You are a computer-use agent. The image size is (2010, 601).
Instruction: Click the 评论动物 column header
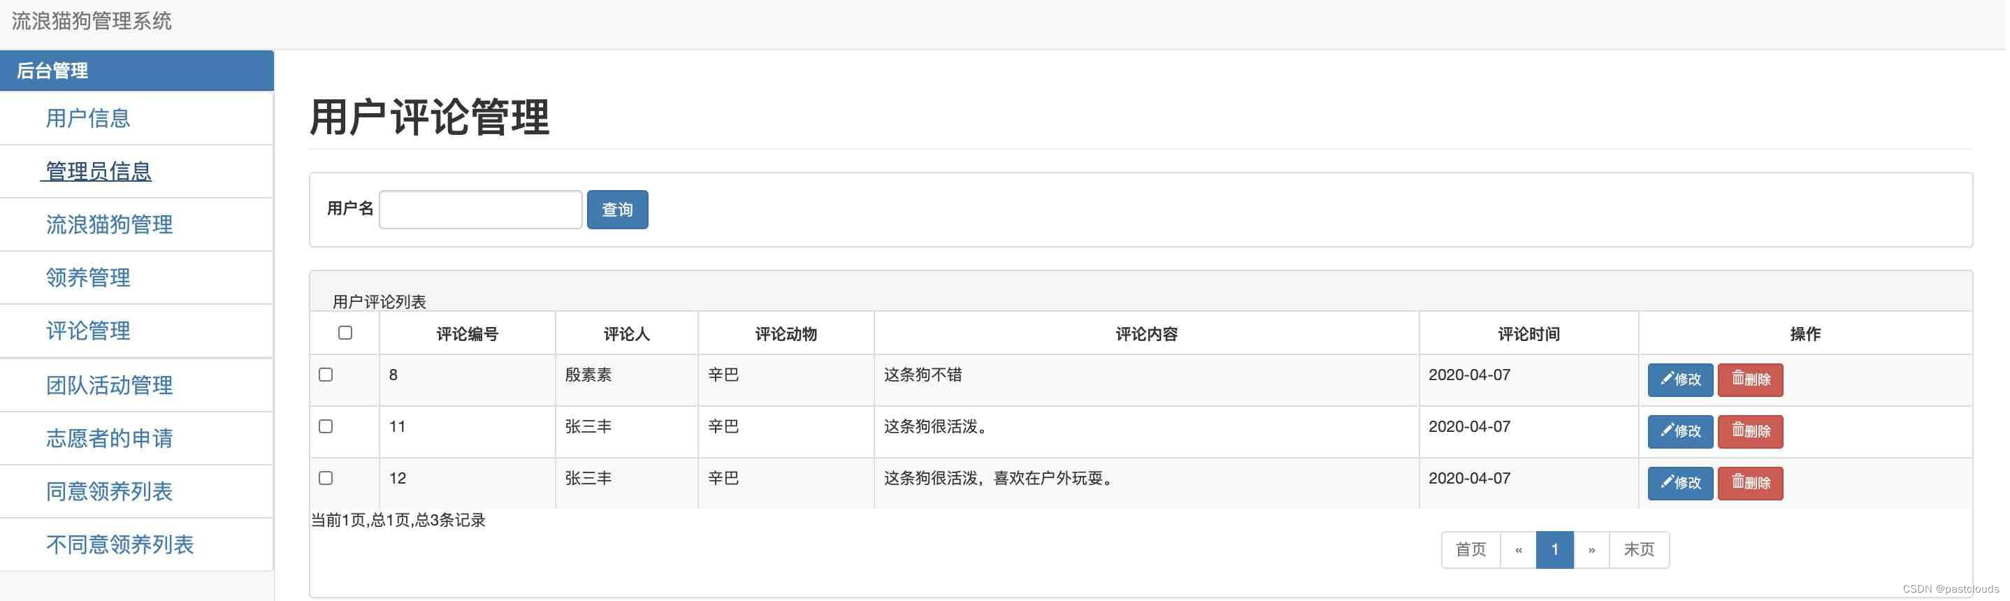788,335
